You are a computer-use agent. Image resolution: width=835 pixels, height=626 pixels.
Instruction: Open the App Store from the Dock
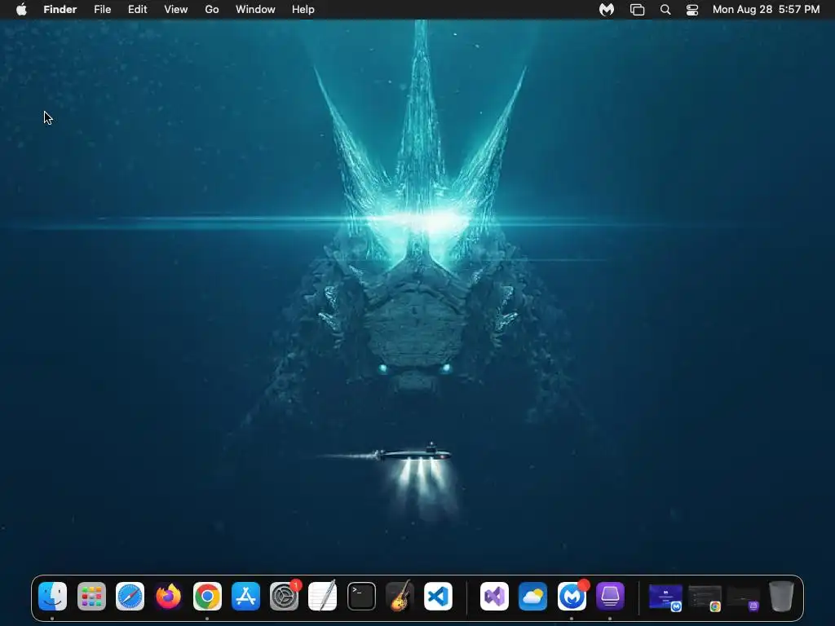(x=245, y=596)
